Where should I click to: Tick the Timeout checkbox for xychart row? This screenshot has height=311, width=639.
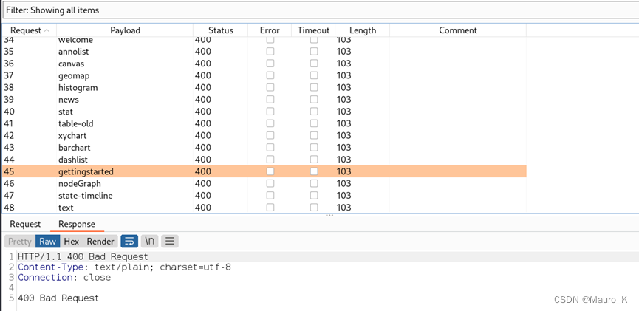[x=314, y=135]
